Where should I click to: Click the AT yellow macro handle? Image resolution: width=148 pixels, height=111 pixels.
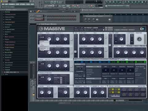point(111,92)
